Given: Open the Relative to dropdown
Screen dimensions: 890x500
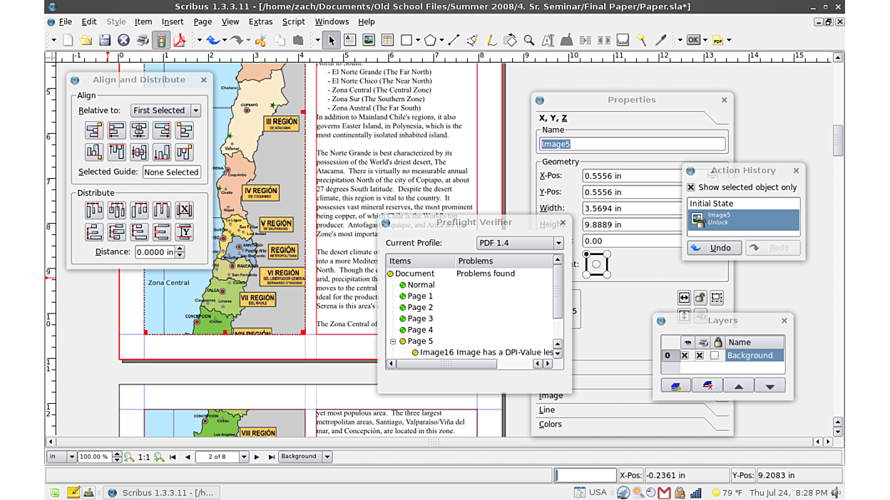Looking at the screenshot, I should click(165, 110).
